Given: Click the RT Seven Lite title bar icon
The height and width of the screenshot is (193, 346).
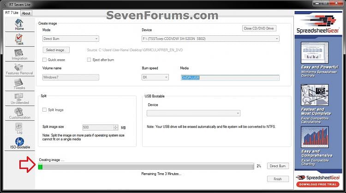Looking at the screenshot, I should coord(5,5).
